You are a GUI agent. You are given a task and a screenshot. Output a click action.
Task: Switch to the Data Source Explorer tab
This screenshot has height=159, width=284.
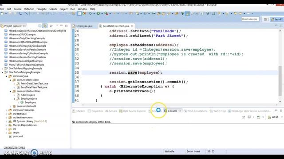[132, 111]
